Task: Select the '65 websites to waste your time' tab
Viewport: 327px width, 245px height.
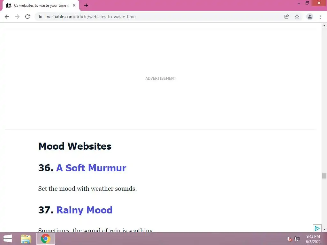Action: pos(41,5)
